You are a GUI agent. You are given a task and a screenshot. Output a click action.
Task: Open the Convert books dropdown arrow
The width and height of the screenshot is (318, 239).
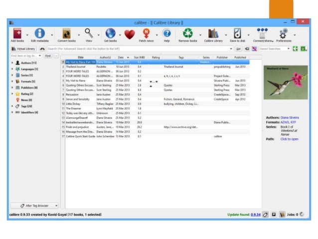pos(79,35)
